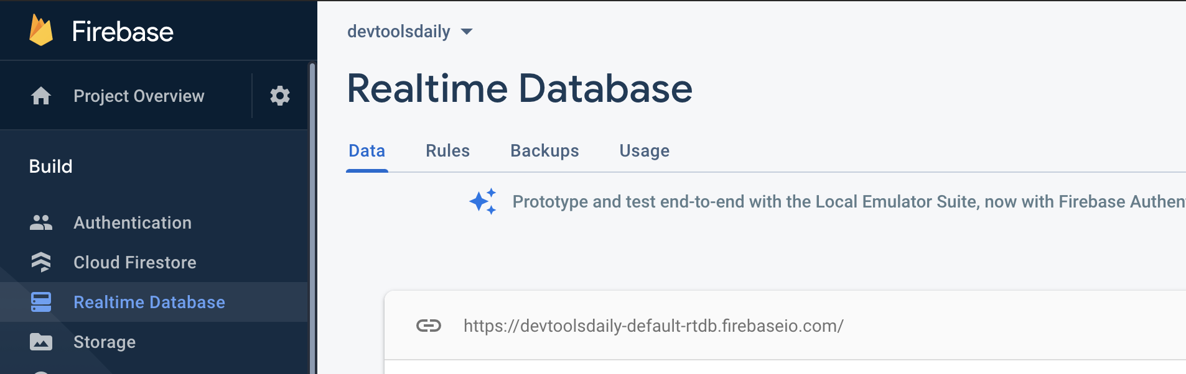Click the devtoolsdaily project name
Viewport: 1186px width, 374px height.
point(398,32)
